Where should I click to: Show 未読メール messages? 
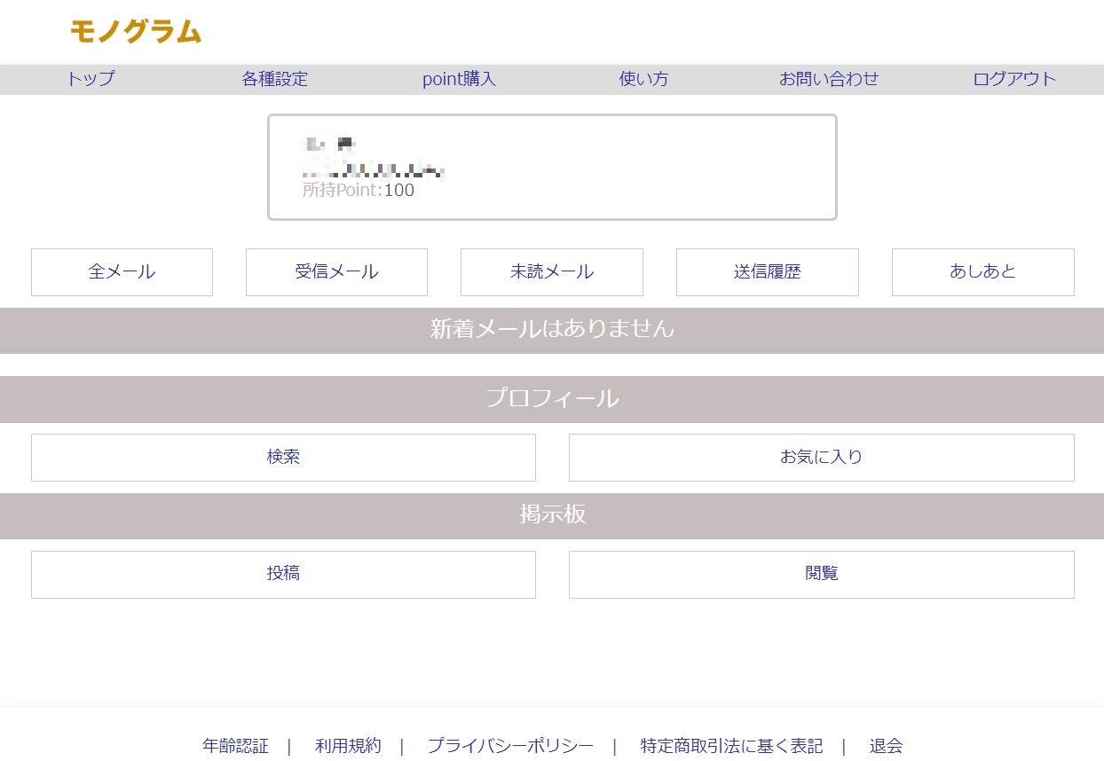(552, 272)
